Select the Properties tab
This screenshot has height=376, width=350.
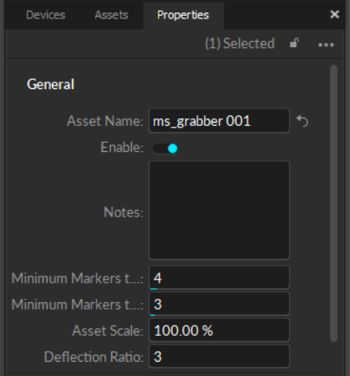tap(183, 15)
